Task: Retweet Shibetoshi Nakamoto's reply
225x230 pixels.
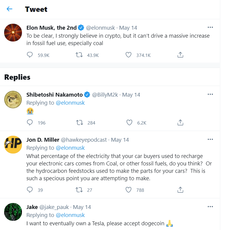Action: point(79,122)
